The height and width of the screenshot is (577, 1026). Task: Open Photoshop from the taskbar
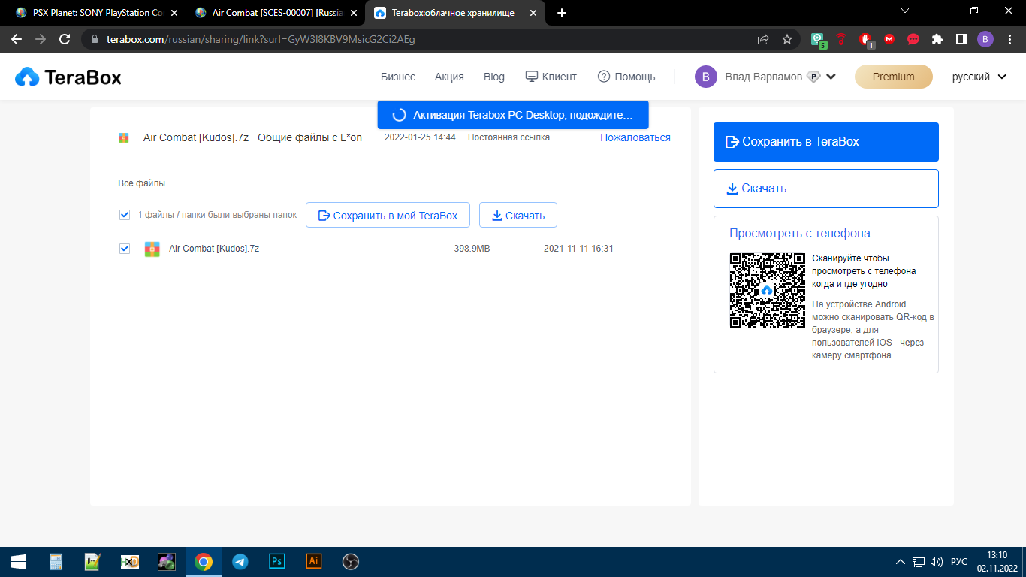point(276,561)
